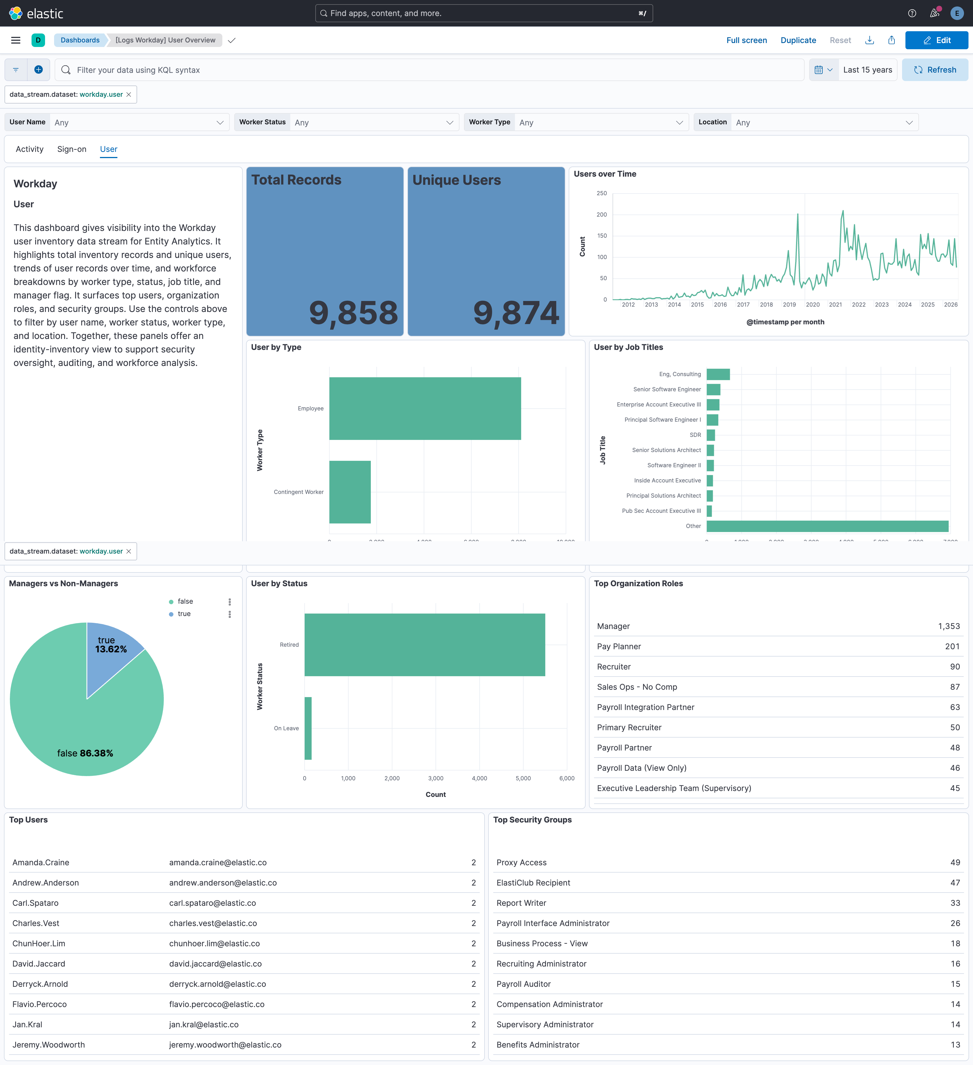The image size is (973, 1065).
Task: Click the Total Records metric panel
Action: pyautogui.click(x=325, y=251)
